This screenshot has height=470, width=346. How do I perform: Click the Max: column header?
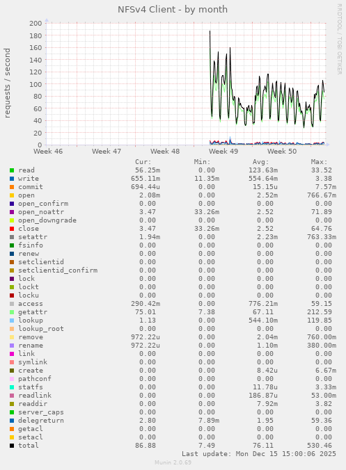(320, 162)
